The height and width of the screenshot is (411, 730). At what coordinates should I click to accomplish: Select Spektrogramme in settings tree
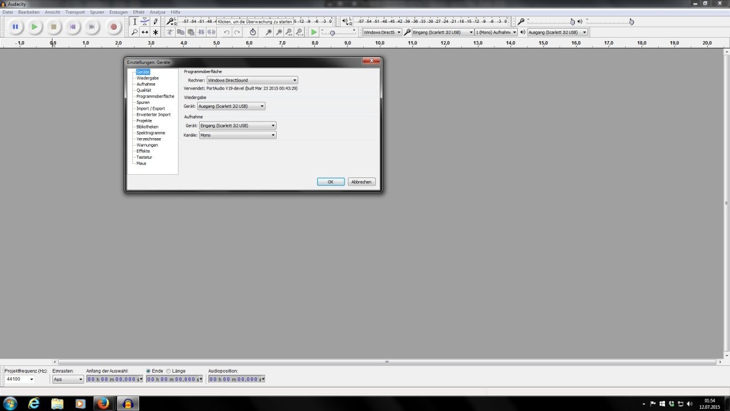[x=151, y=133]
